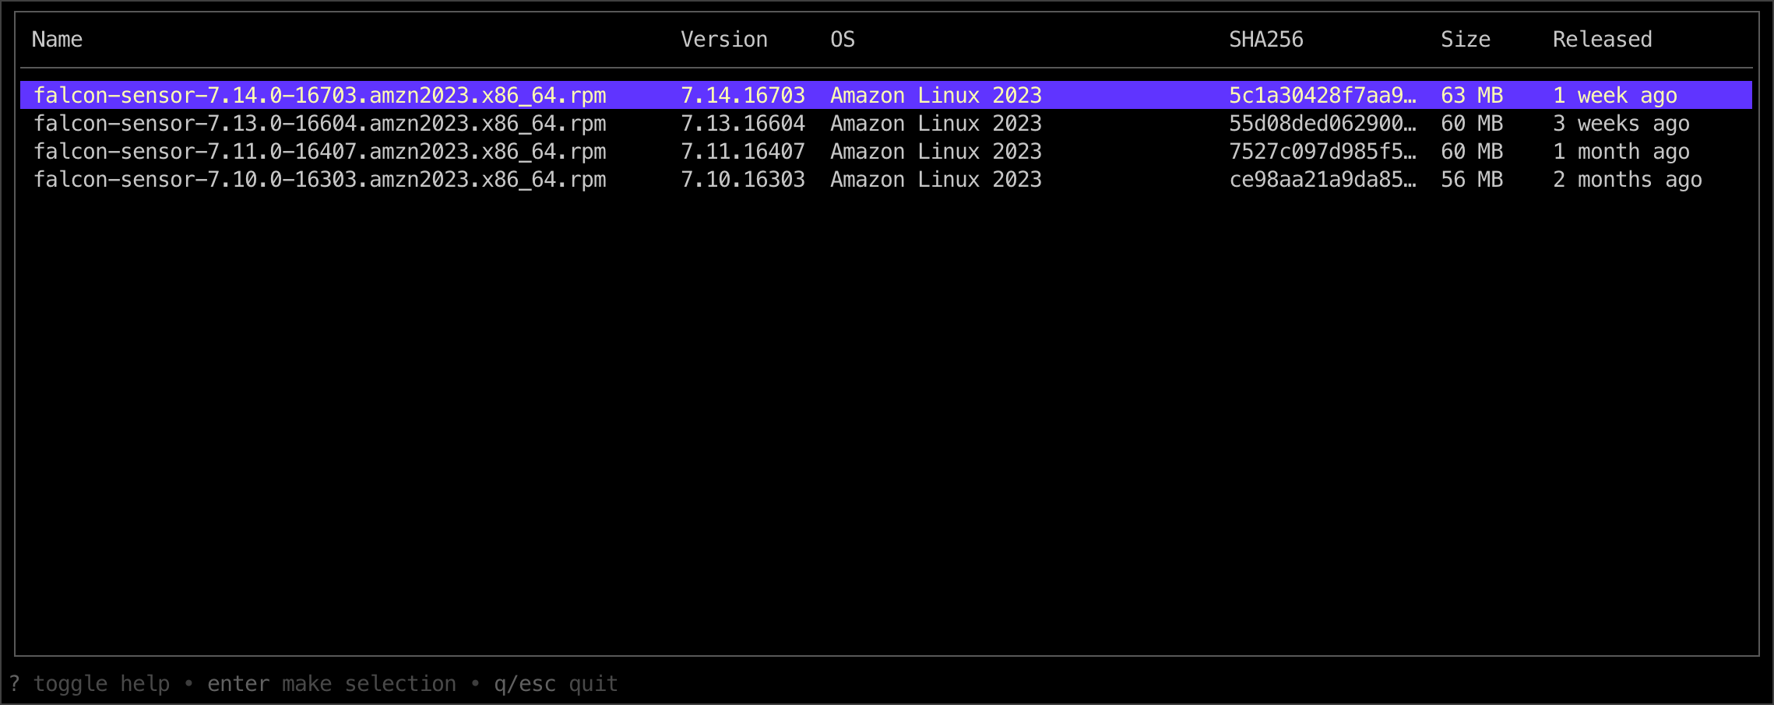
Task: Click version cell 7.10.16303
Action: [x=743, y=180]
